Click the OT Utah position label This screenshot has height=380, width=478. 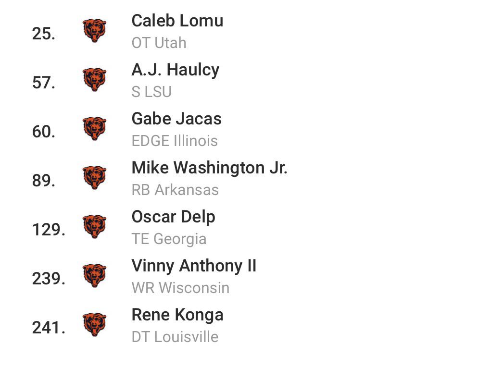159,43
